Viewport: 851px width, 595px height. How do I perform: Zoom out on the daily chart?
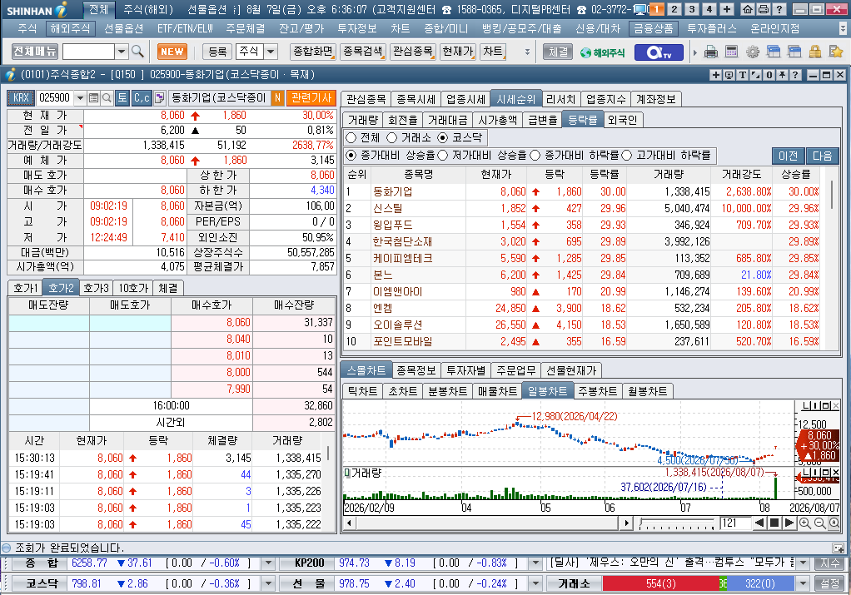(x=819, y=523)
